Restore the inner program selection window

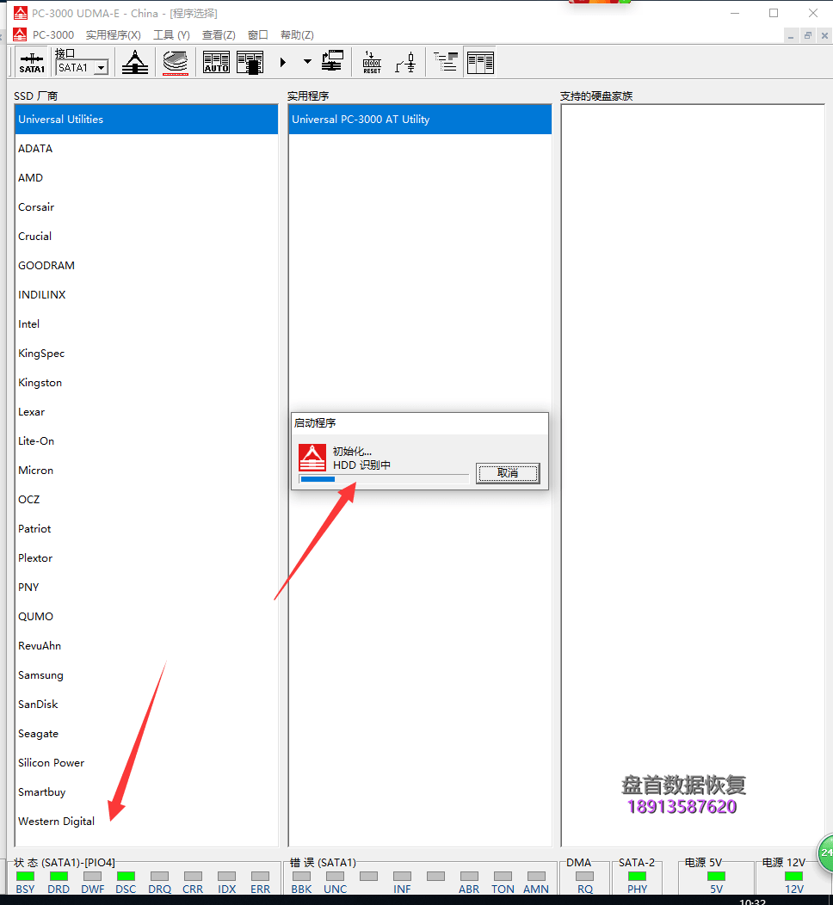[x=807, y=36]
